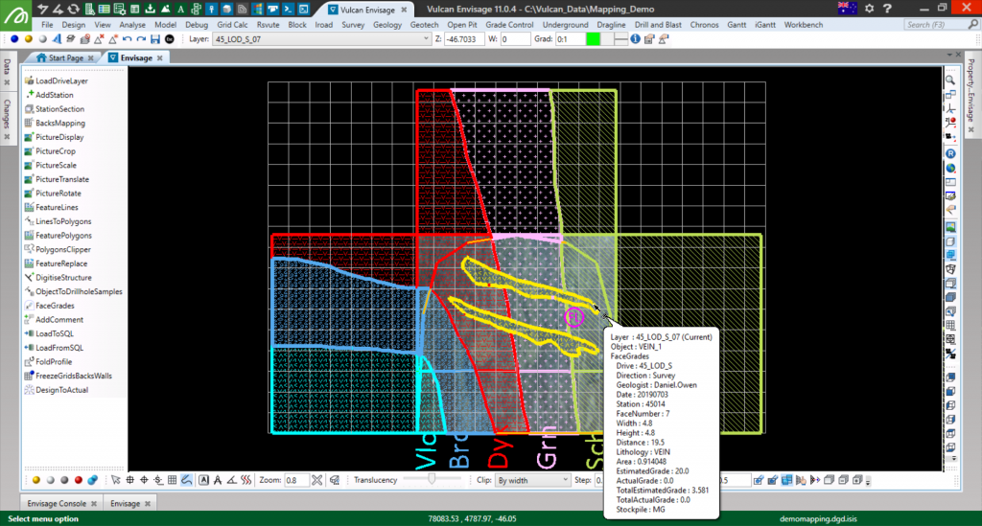Open the Underground menu
982x526 pixels.
pyautogui.click(x=565, y=24)
